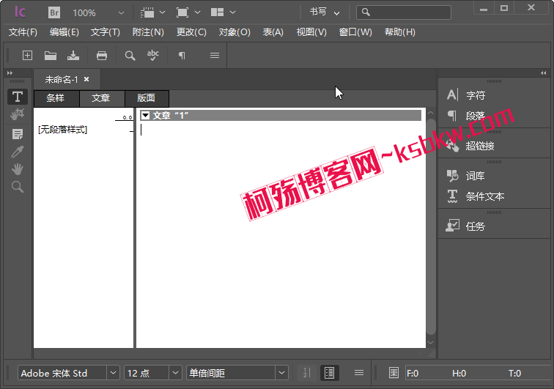Open the 12 点 font size dropdown
Image resolution: width=554 pixels, height=389 pixels.
tap(175, 373)
